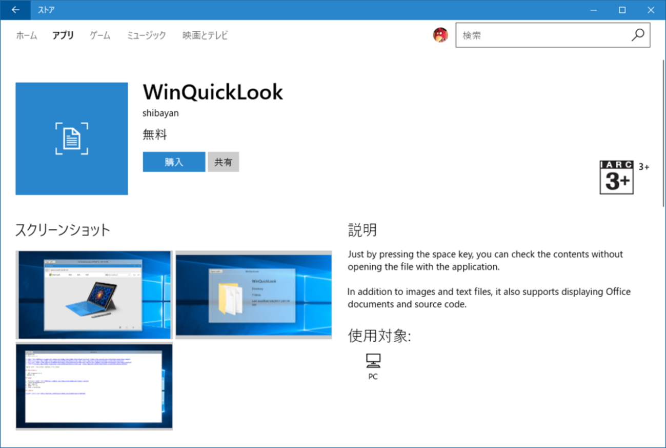The height and width of the screenshot is (448, 666).
Task: Close the Store window
Action: click(x=651, y=10)
